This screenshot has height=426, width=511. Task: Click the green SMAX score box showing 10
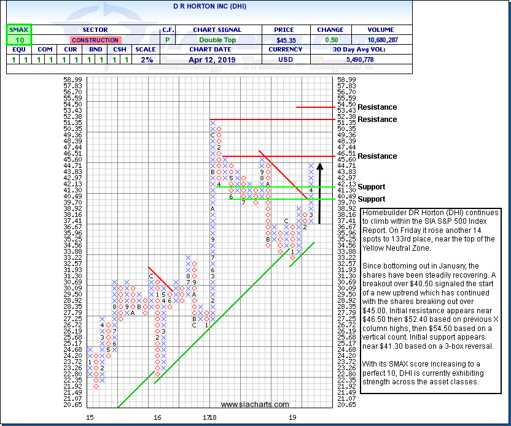tap(18, 40)
